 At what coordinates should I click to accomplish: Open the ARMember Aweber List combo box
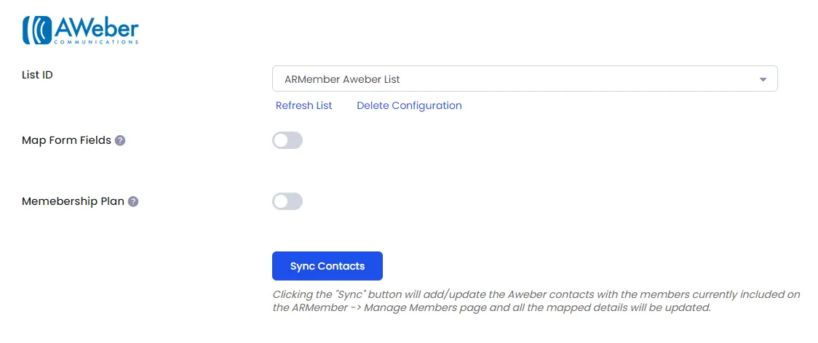[525, 78]
